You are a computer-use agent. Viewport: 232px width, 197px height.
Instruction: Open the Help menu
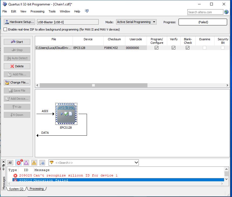77,11
